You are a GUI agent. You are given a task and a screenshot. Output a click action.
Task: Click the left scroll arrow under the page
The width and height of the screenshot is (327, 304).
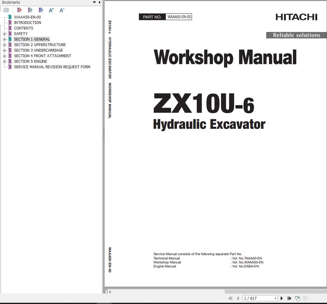pyautogui.click(x=110, y=292)
